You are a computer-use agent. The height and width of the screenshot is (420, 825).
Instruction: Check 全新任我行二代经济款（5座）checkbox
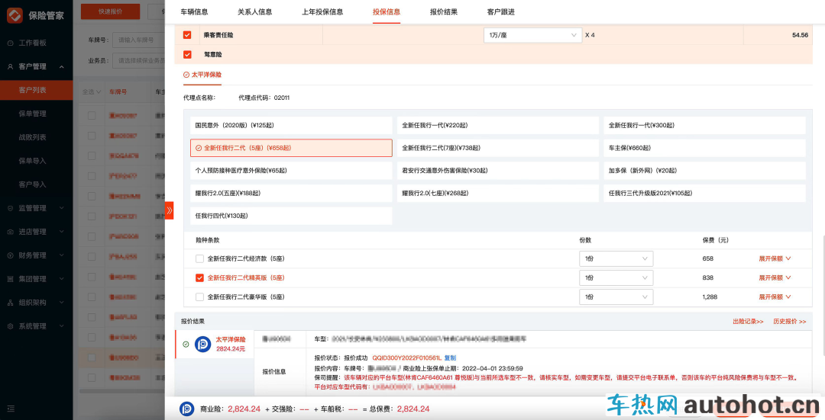tap(199, 259)
